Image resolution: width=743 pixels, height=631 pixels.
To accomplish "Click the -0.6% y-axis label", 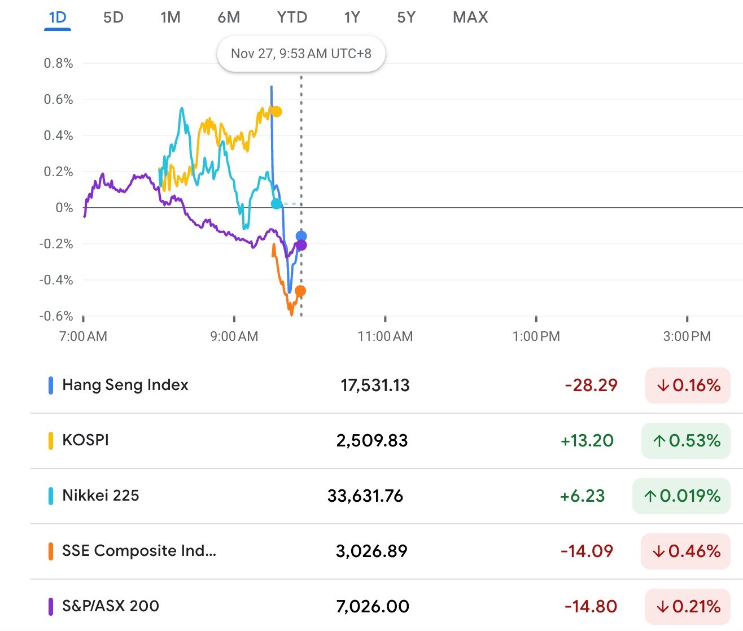I will coord(56,316).
